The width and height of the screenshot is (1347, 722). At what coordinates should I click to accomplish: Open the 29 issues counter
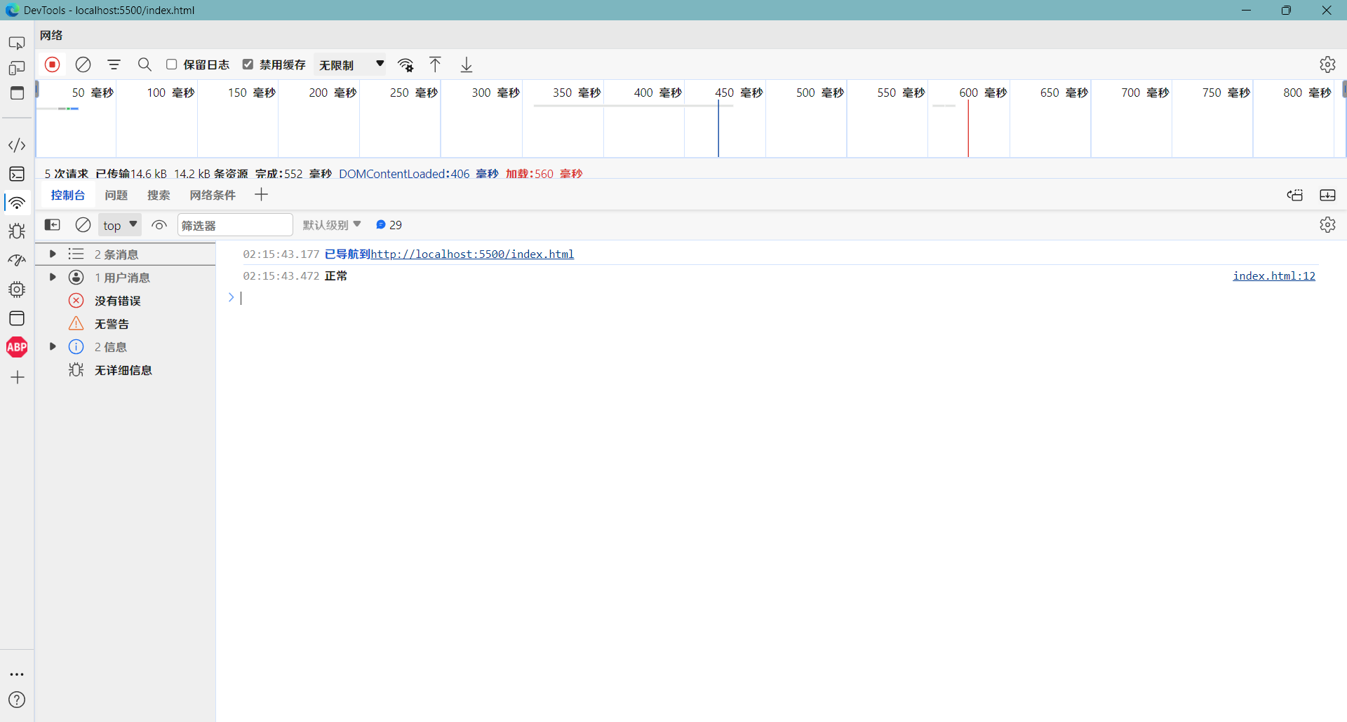389,225
